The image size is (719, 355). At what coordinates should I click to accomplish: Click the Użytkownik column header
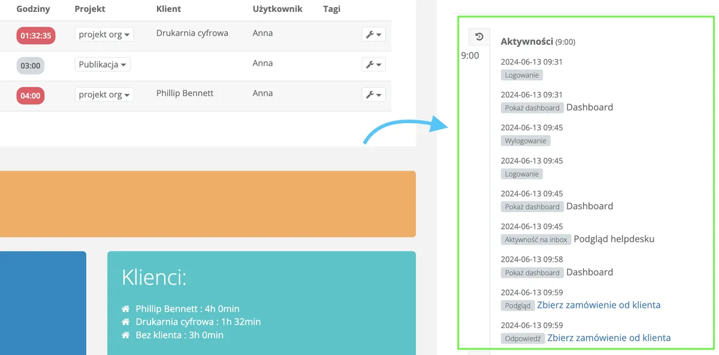click(x=277, y=9)
